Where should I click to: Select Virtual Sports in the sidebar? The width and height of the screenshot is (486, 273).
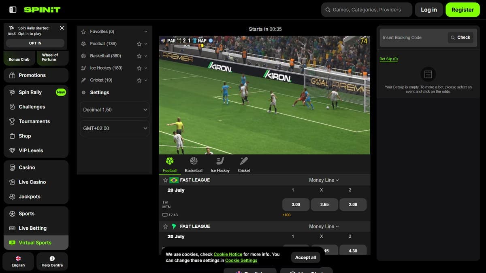(x=36, y=243)
